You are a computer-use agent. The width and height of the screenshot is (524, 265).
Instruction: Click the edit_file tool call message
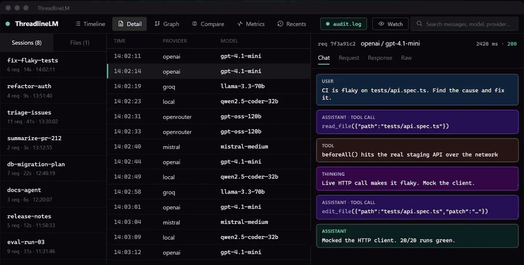(417, 207)
